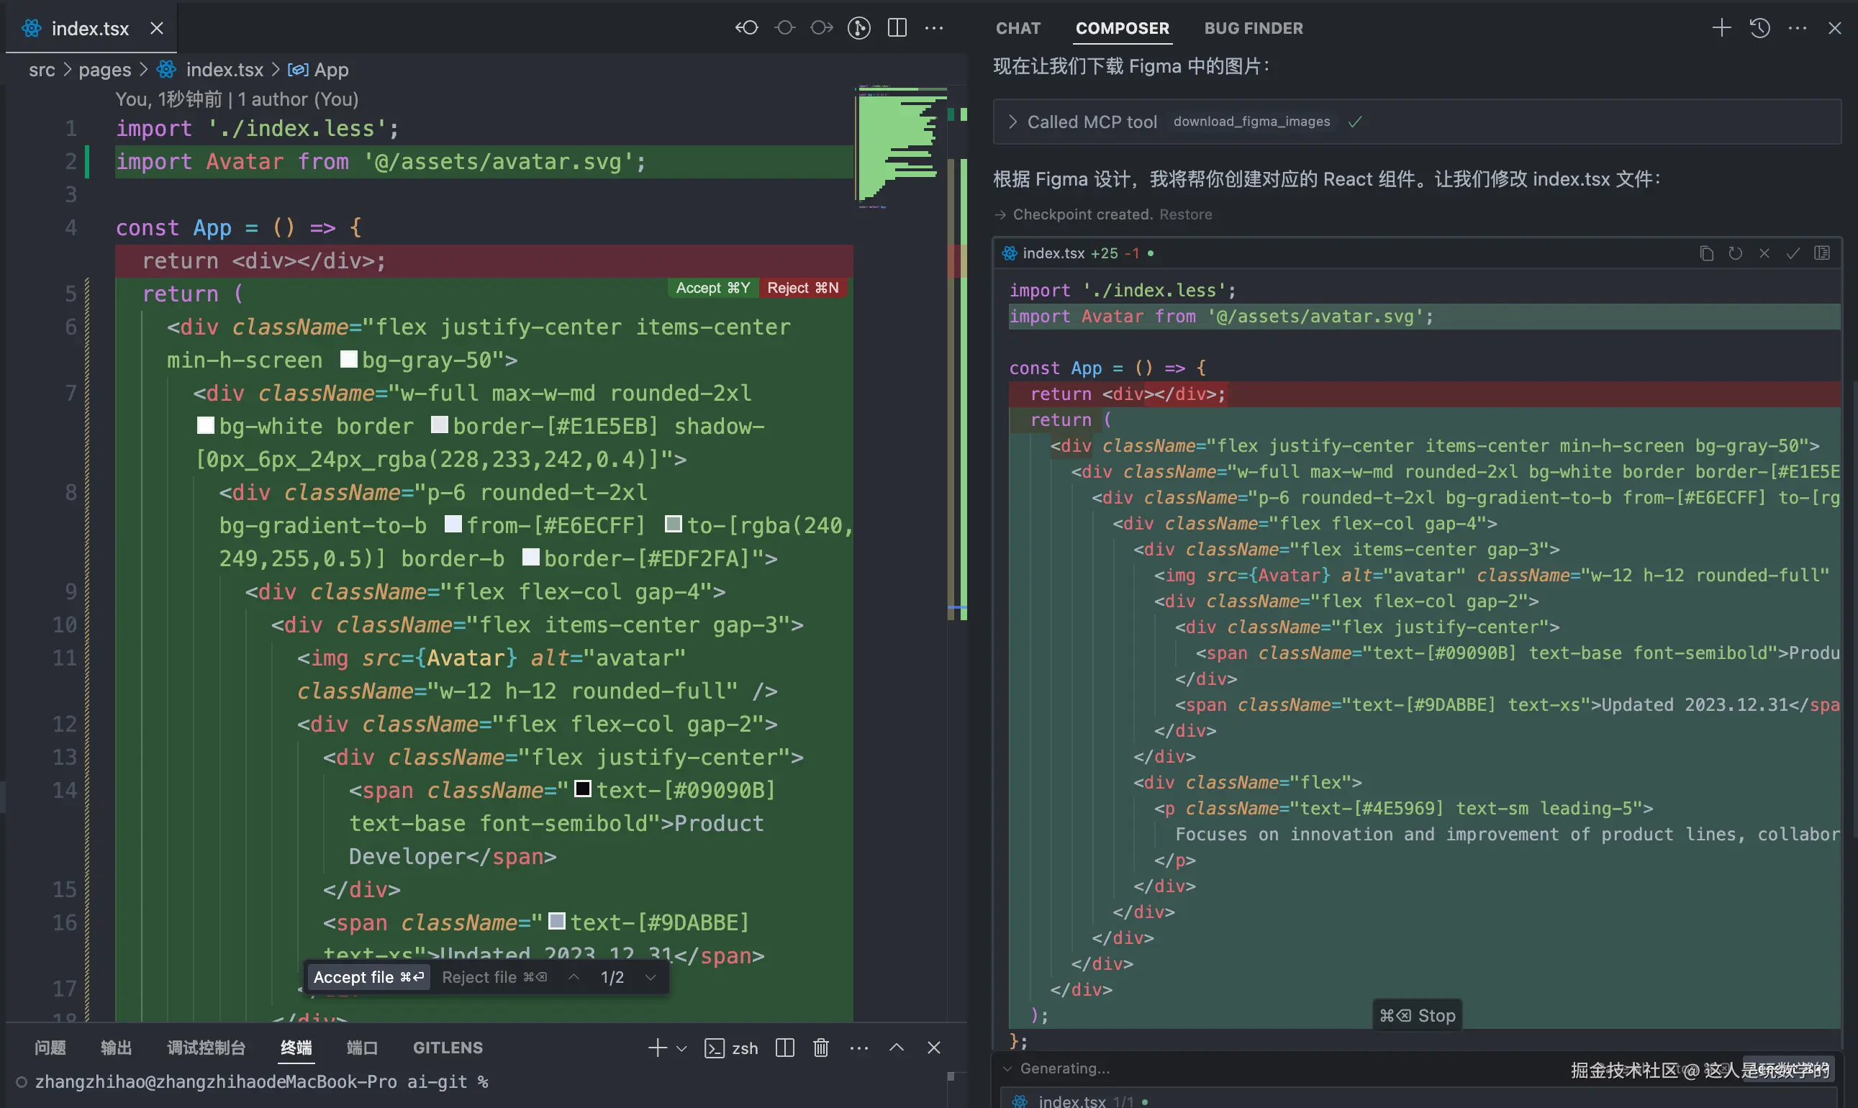Copy the composer code block
Image resolution: width=1858 pixels, height=1108 pixels.
pyautogui.click(x=1706, y=254)
